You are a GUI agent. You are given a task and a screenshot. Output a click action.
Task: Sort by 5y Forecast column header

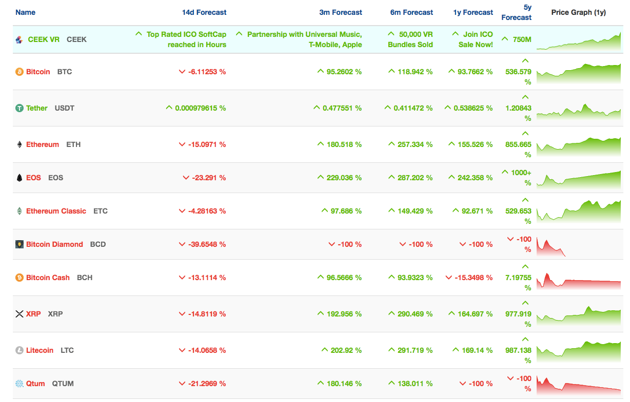coord(517,12)
